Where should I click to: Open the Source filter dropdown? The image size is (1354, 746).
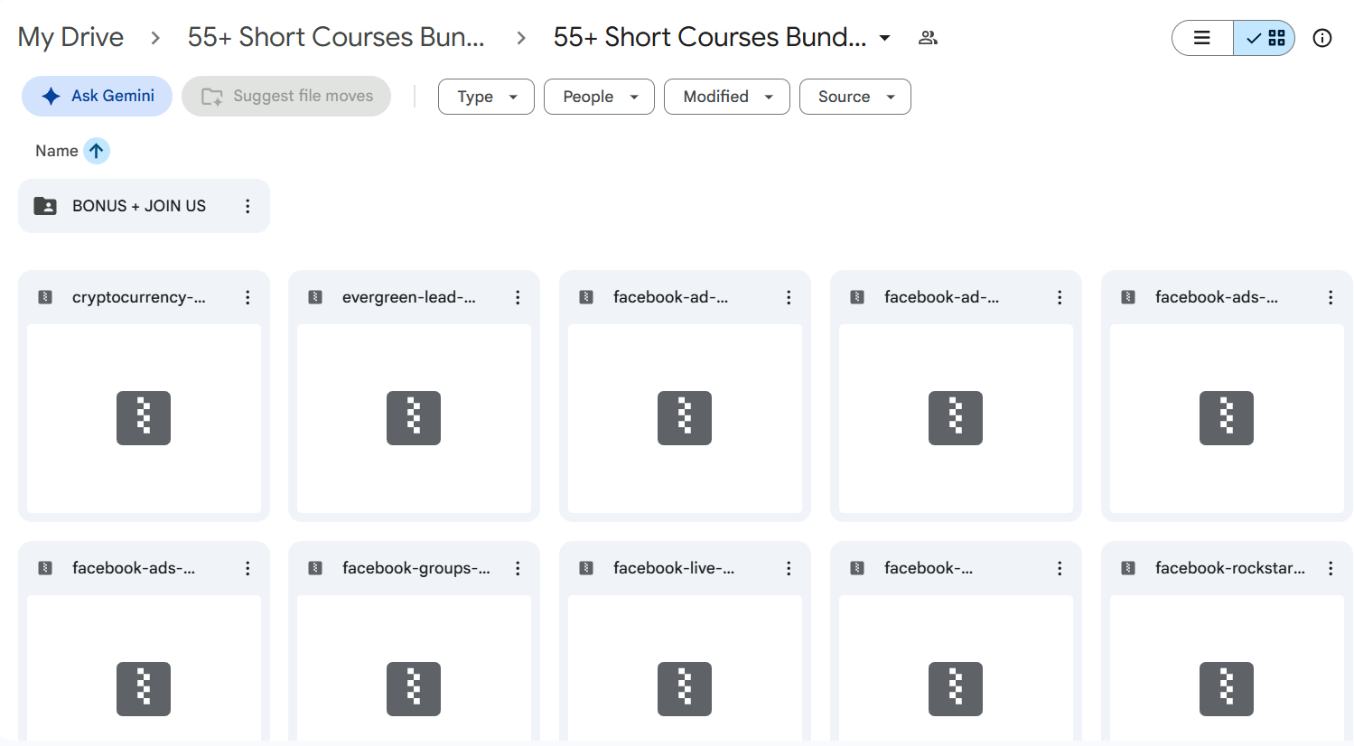(855, 97)
